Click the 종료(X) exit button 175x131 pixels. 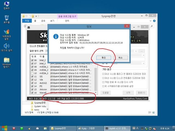pos(142,93)
